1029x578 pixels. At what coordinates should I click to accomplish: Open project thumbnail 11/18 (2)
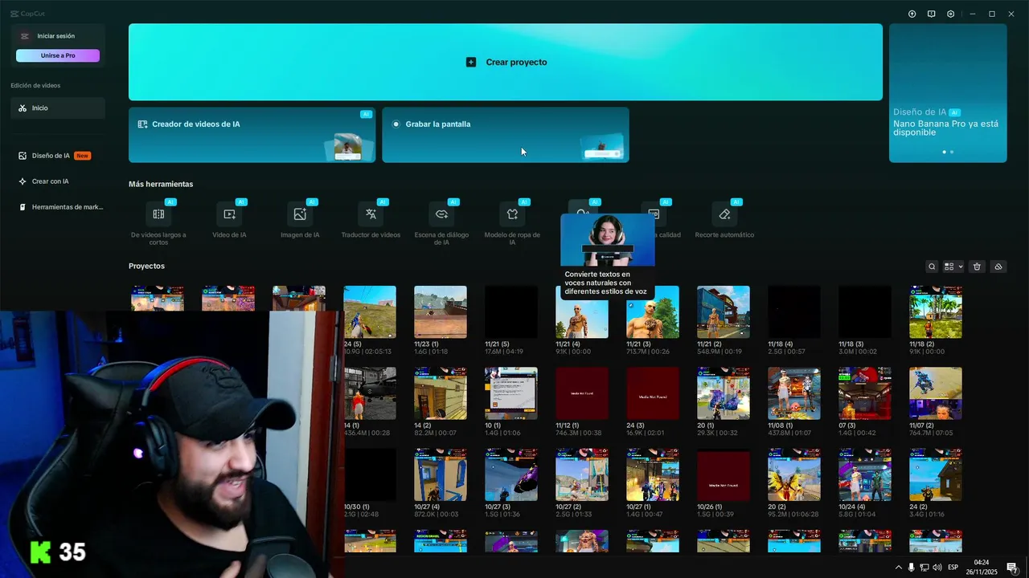pyautogui.click(x=936, y=312)
